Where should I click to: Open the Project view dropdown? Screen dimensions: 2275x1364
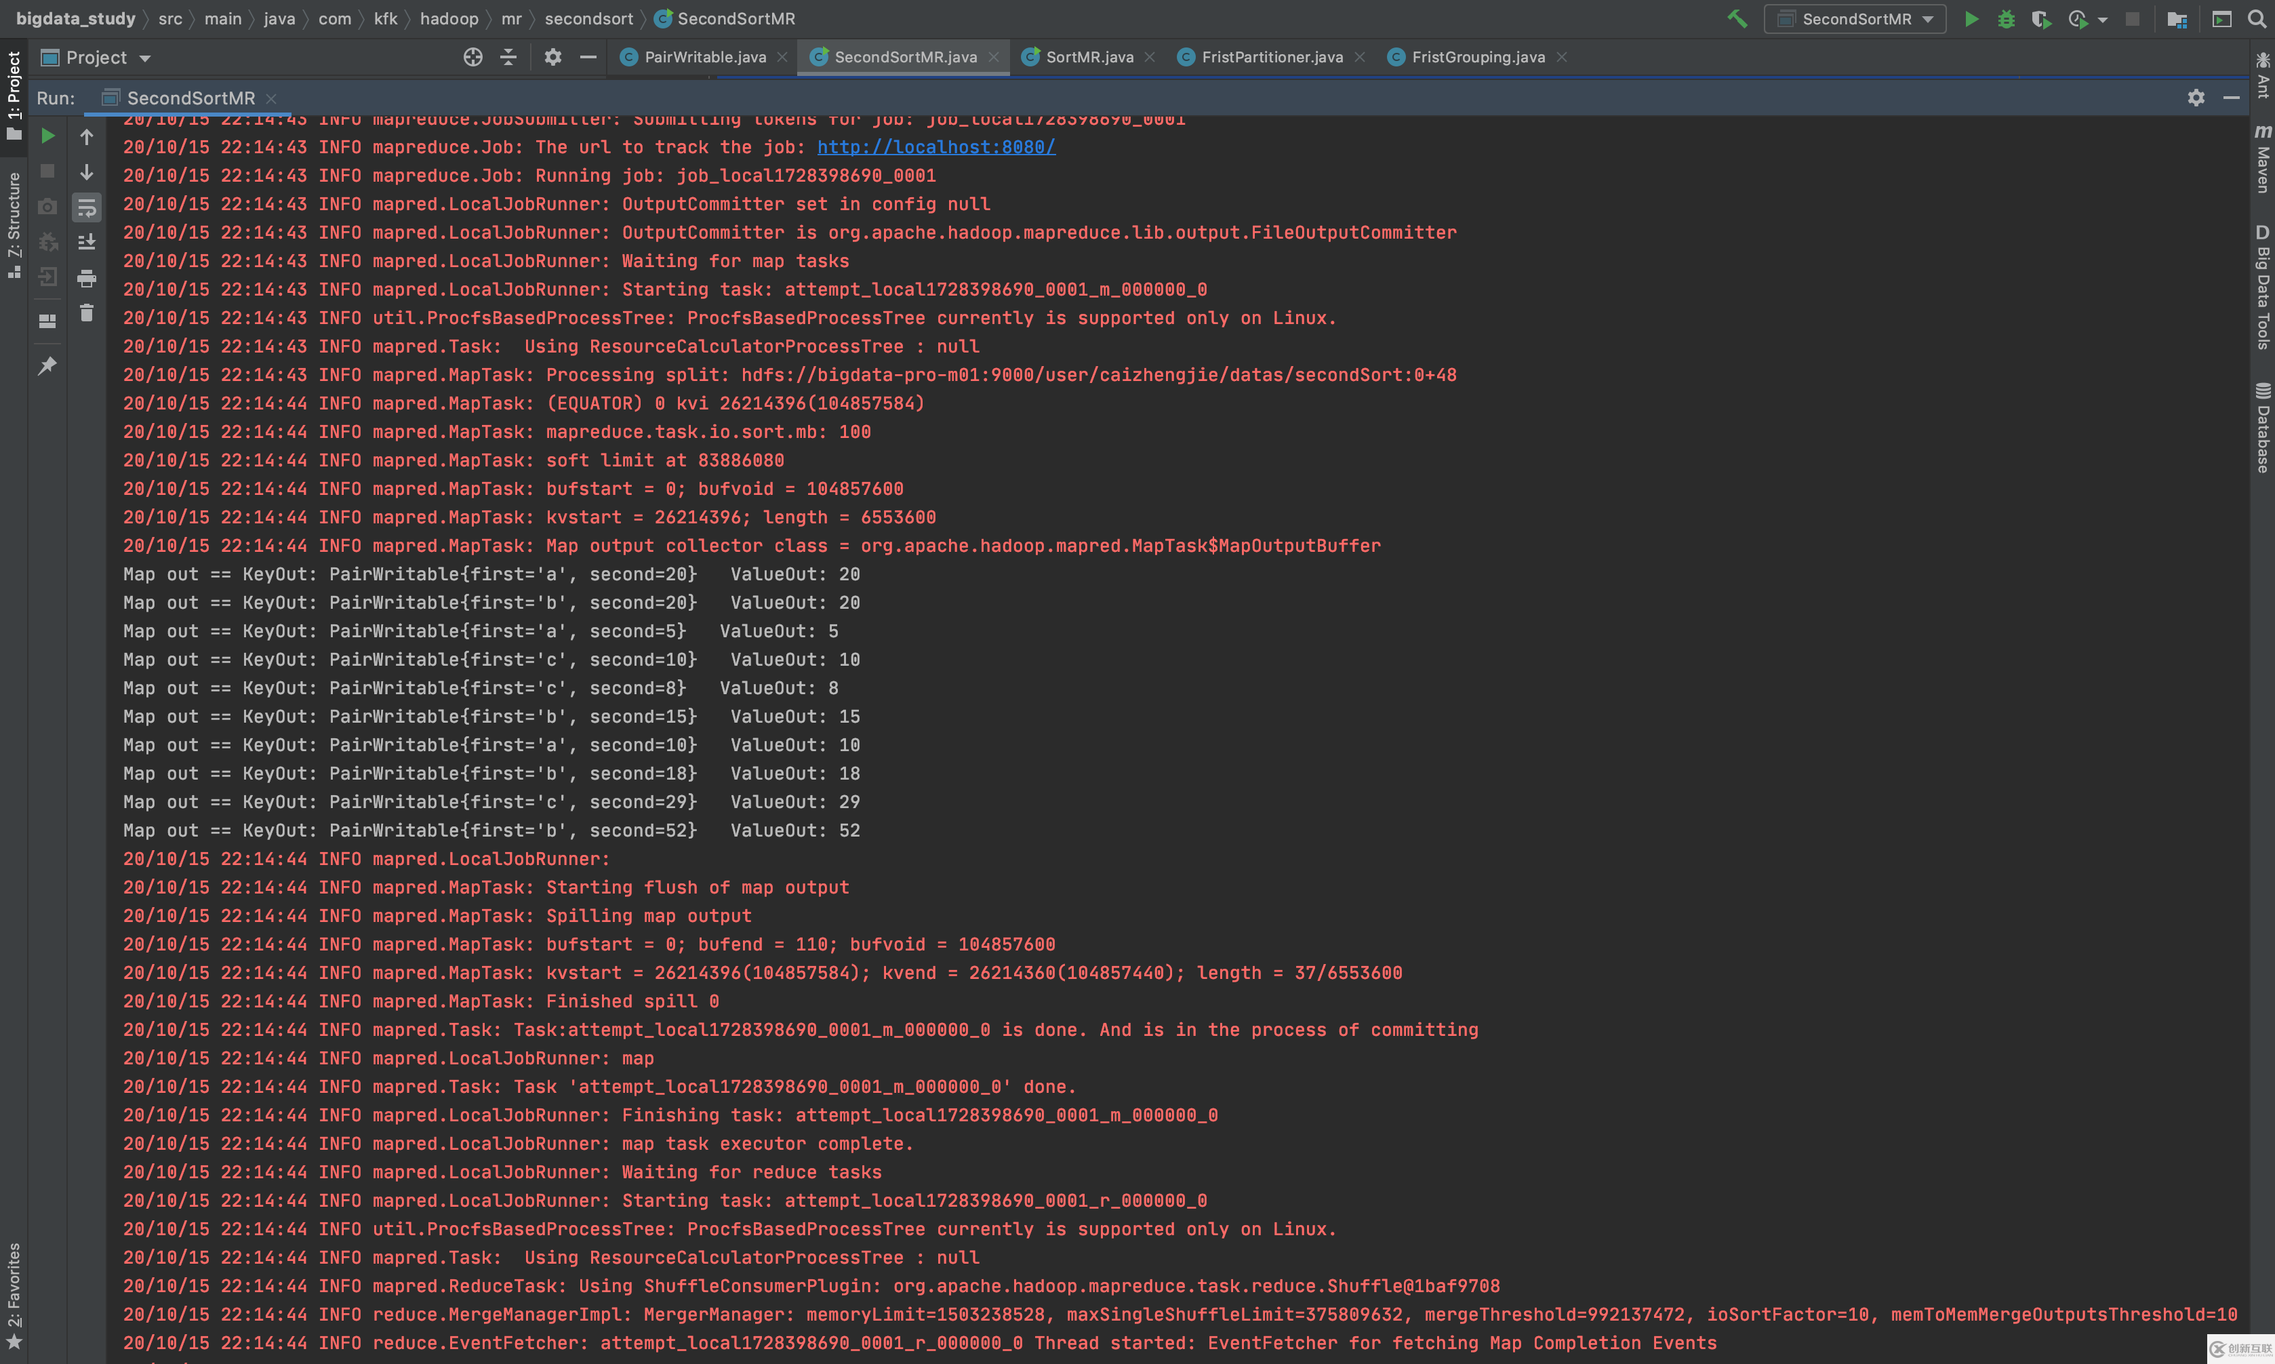(x=96, y=57)
